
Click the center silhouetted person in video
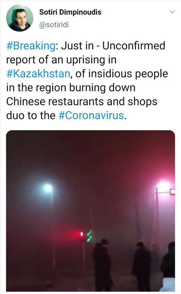point(102,265)
